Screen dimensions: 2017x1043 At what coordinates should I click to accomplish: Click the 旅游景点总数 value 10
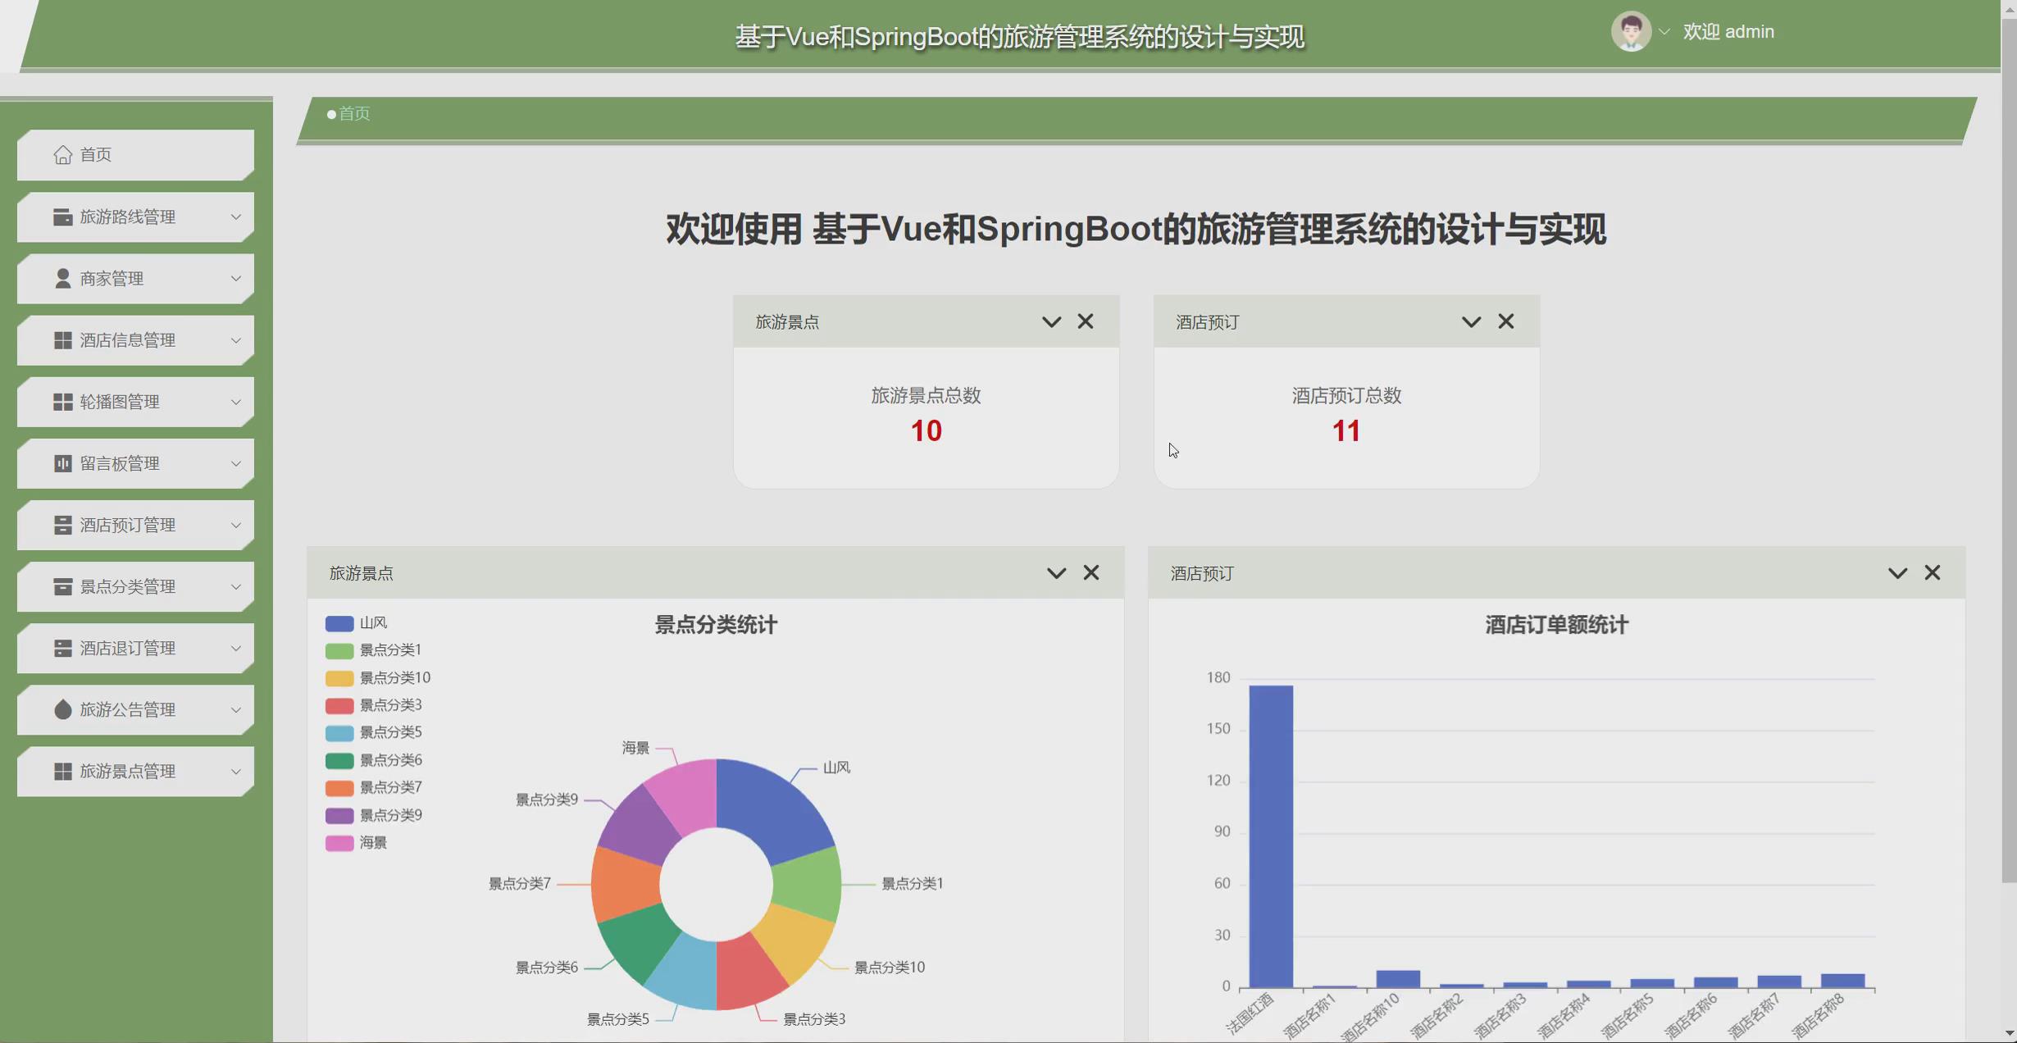[x=927, y=430]
